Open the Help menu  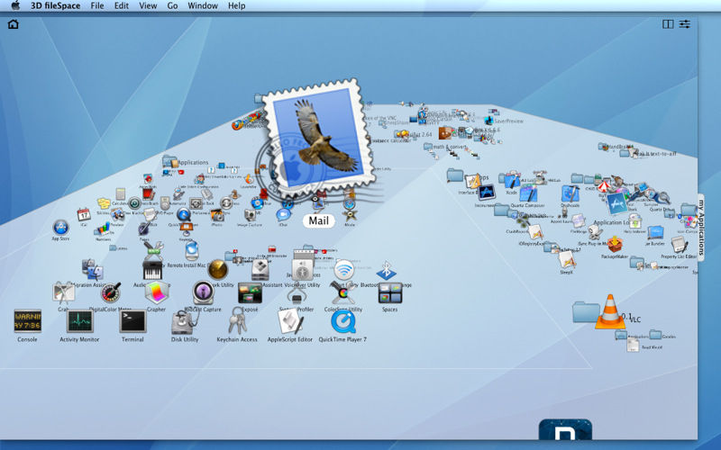[236, 5]
